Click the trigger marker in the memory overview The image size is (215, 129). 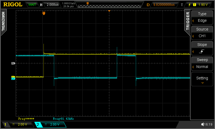(87, 3)
